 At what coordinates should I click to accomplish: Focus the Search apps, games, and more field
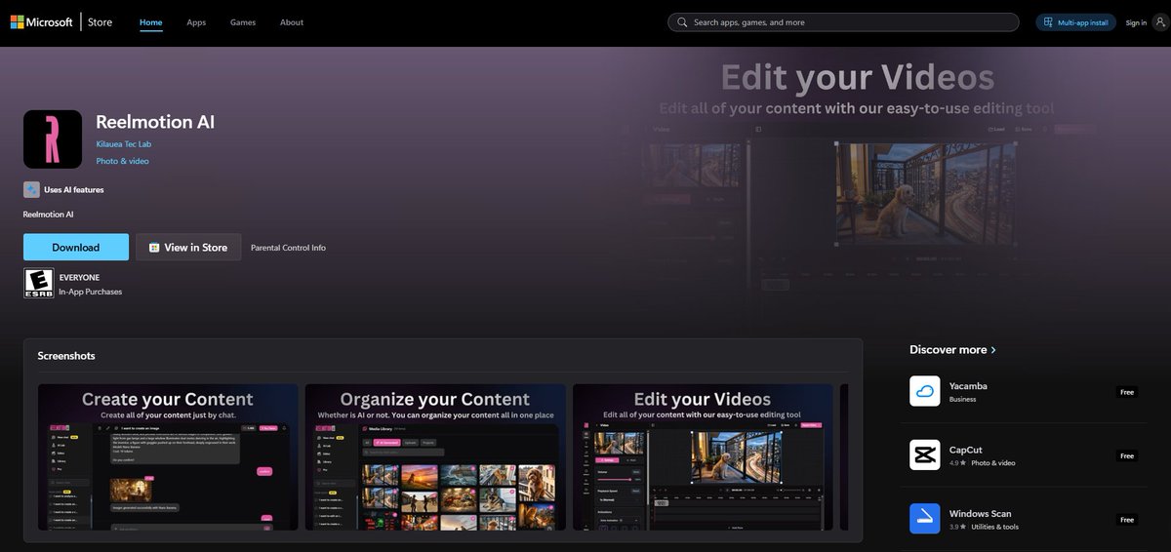tap(843, 22)
